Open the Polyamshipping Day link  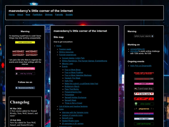pyautogui.click(x=73, y=92)
